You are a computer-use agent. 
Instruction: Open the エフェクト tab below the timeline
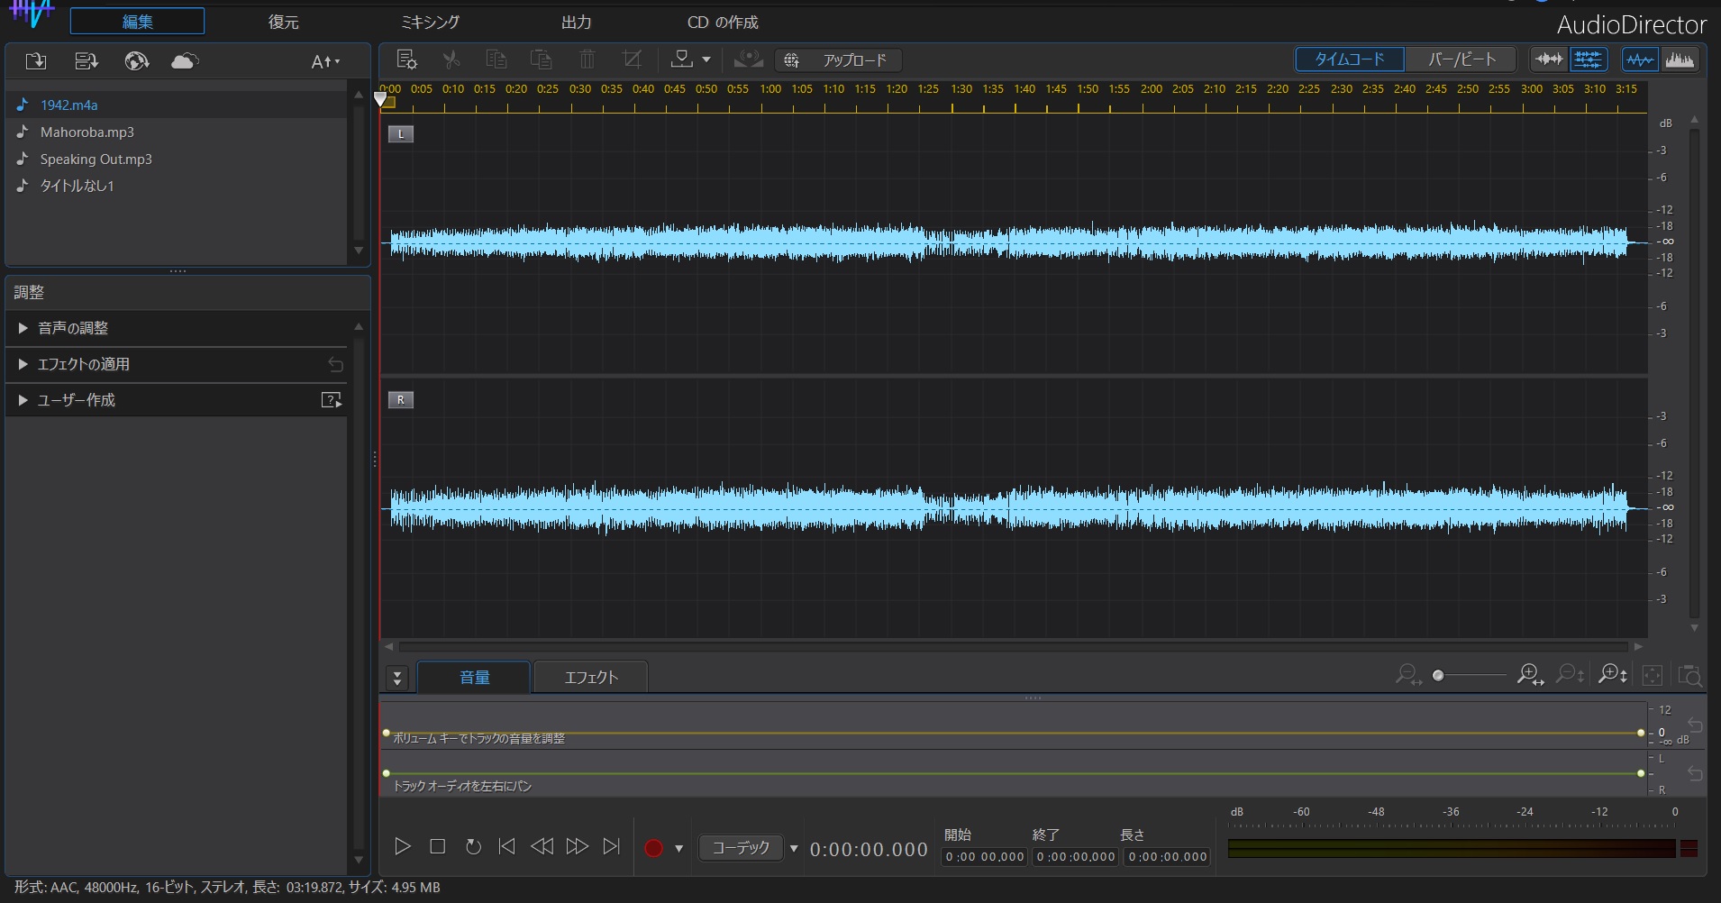pos(590,677)
